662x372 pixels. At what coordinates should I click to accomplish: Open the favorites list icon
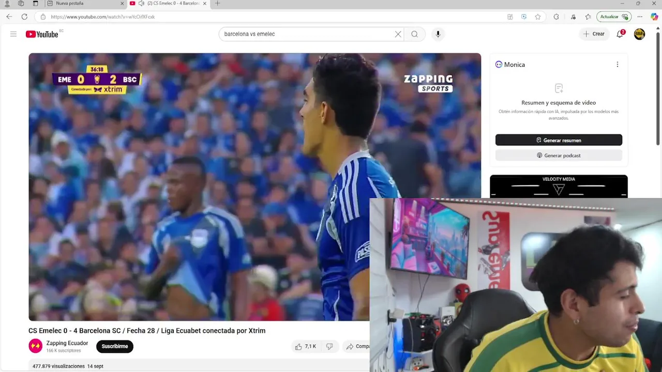click(588, 17)
